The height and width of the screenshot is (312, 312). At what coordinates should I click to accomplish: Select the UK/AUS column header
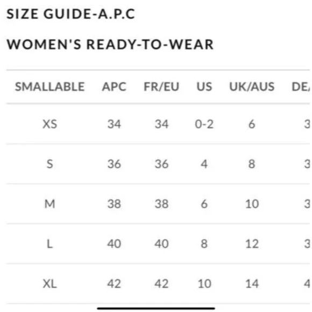pos(252,87)
